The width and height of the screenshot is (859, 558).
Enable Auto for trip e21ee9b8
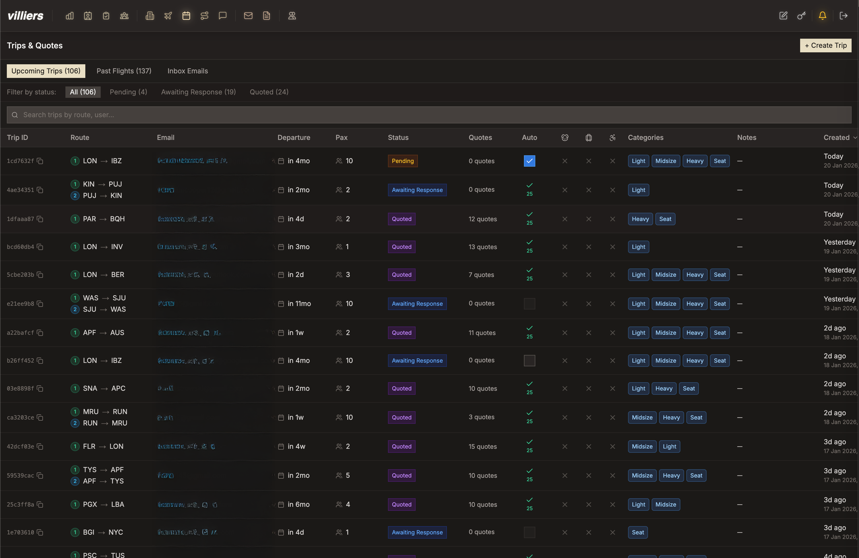pos(529,303)
